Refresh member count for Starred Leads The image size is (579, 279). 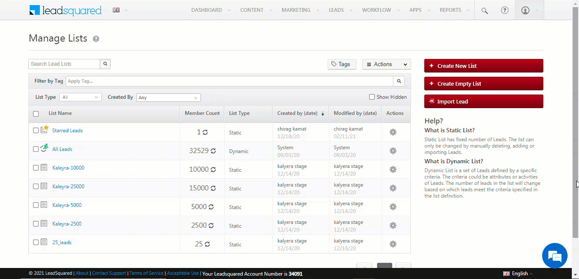(x=205, y=132)
